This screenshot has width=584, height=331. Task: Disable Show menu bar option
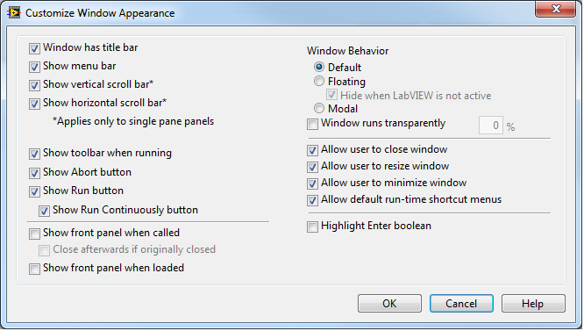coord(35,67)
